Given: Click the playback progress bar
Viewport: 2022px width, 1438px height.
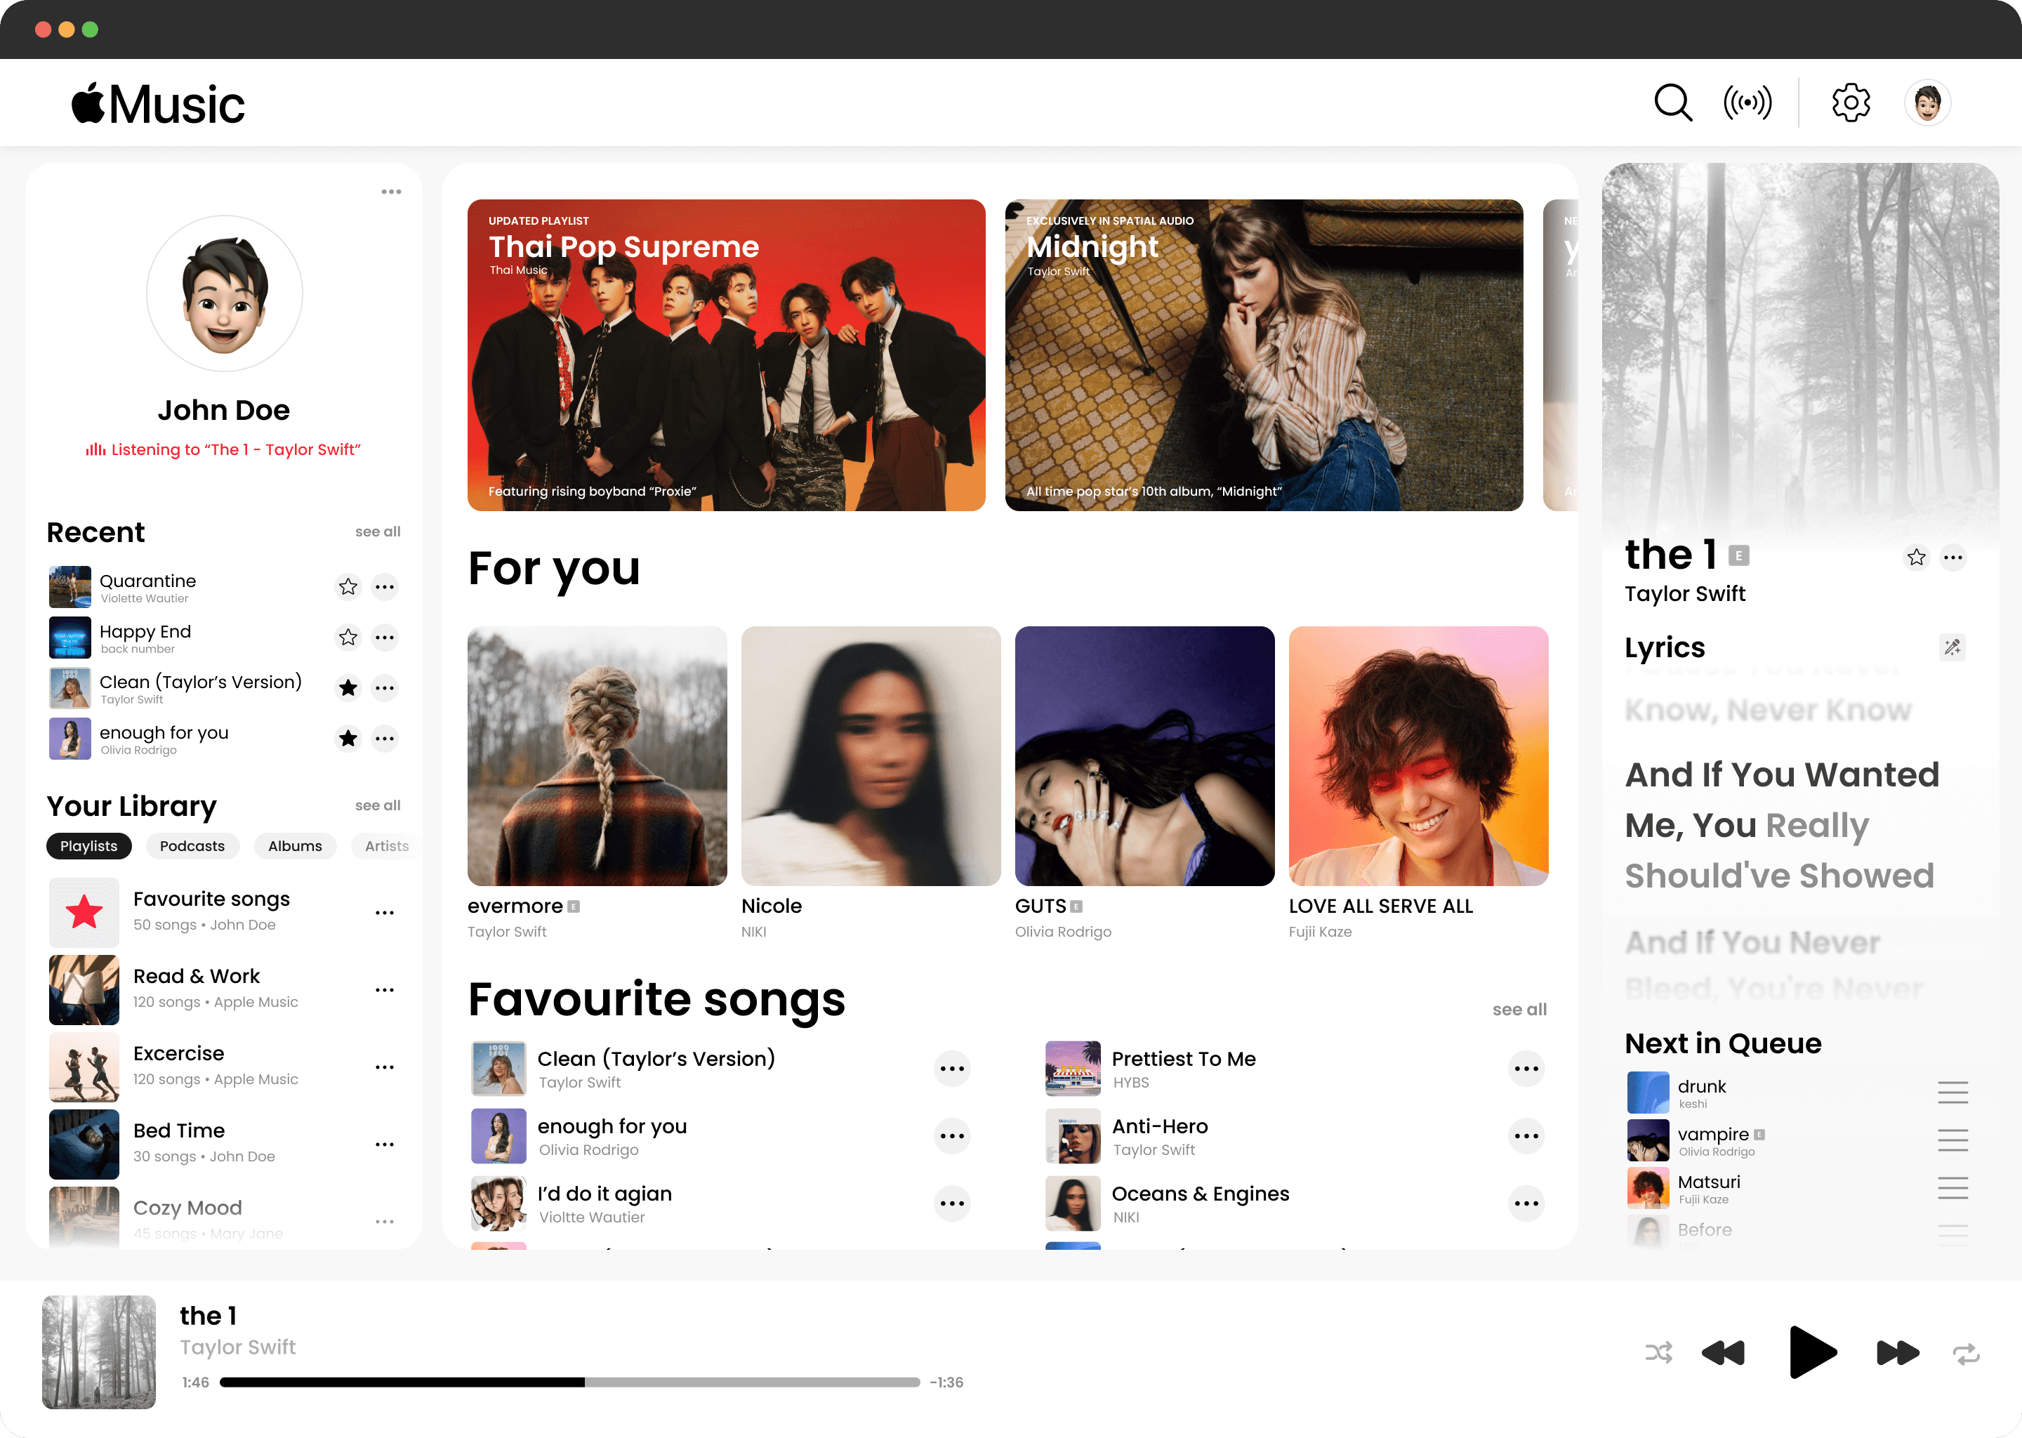Looking at the screenshot, I should (569, 1383).
